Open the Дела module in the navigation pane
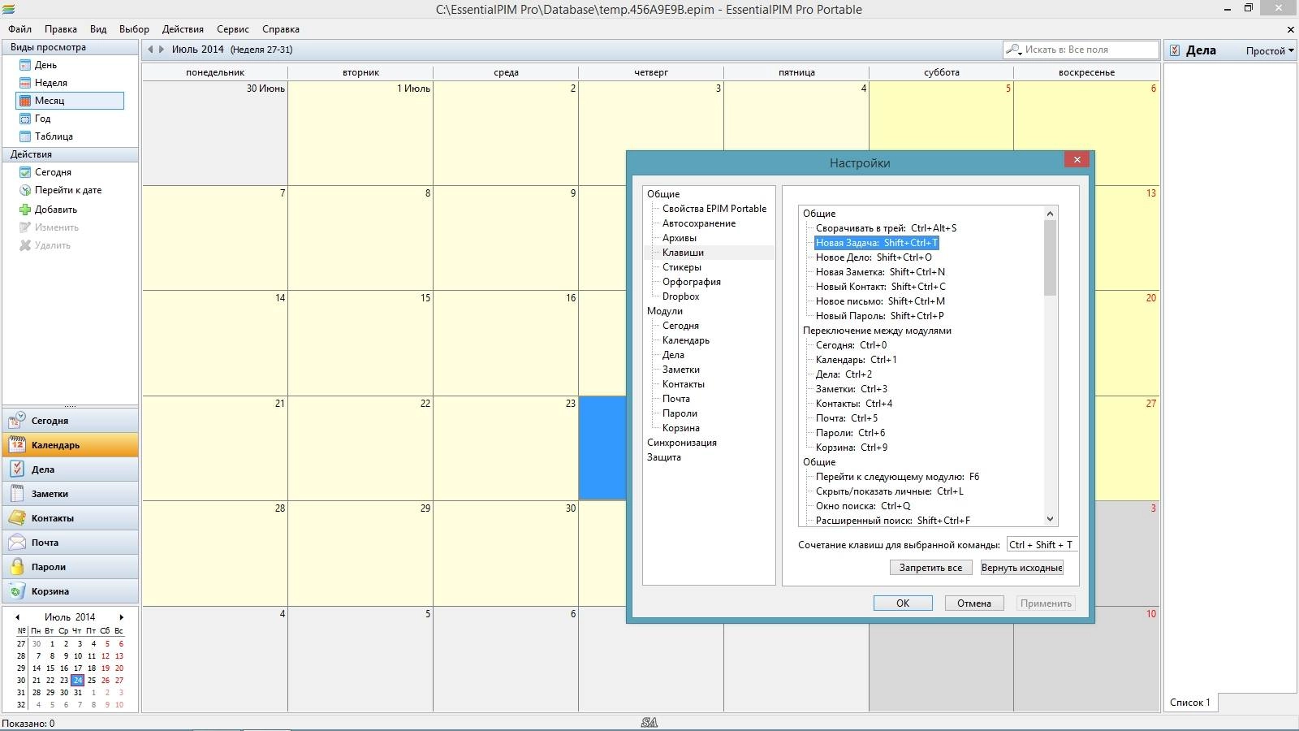This screenshot has height=731, width=1299. pos(71,469)
